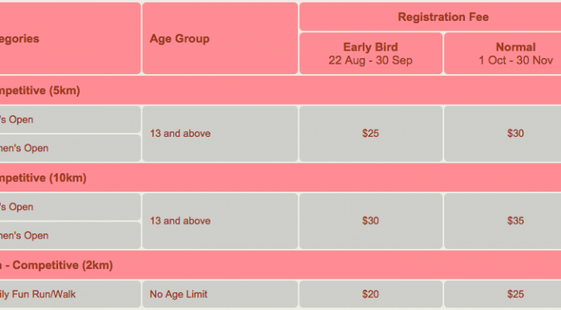Screen dimensions: 561x310
Task: Click the Normal 1 Oct - 30 Nov header
Action: tap(502, 53)
